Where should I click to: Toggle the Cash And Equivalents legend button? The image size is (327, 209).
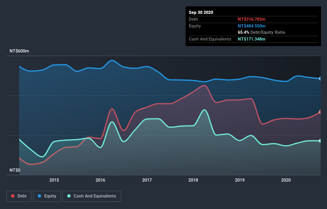[92, 196]
